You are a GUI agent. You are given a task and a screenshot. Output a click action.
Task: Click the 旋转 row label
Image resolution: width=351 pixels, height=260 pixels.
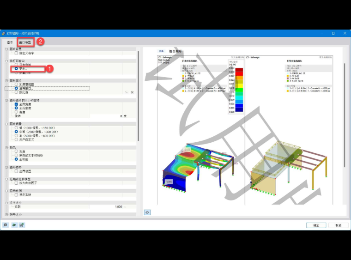click(18, 116)
